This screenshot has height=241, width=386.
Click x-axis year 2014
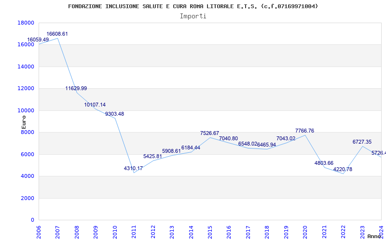tap(191, 232)
